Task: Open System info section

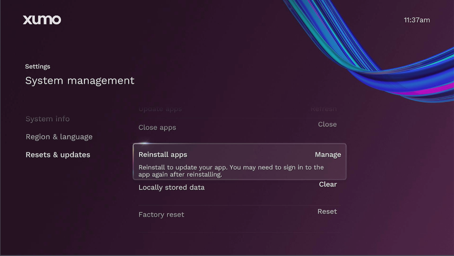Action: 48,119
